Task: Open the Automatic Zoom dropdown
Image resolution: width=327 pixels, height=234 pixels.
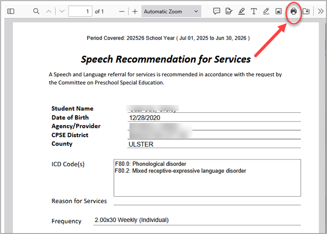Action: (x=171, y=11)
